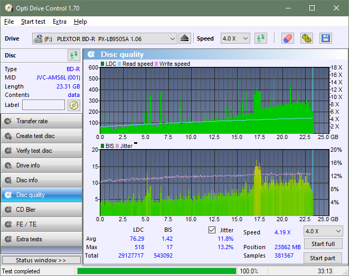The height and width of the screenshot is (276, 349).
Task: Click the refresh drive icon next to Speed
Action: (261, 38)
